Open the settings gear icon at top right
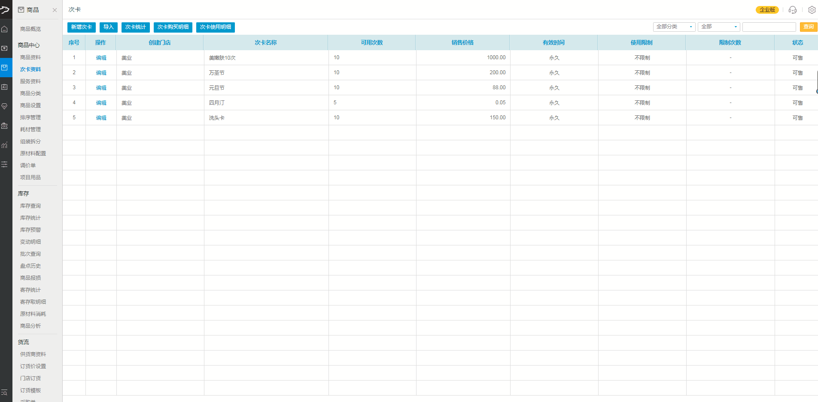Screen dimensions: 818x402 click(812, 10)
